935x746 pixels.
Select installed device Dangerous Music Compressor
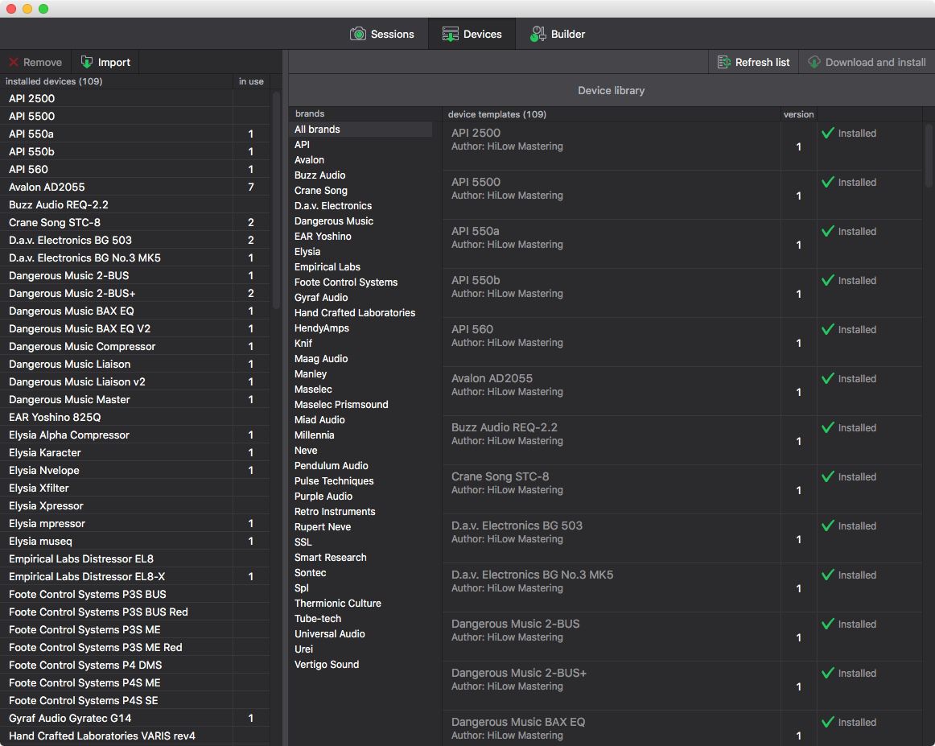[134, 347]
